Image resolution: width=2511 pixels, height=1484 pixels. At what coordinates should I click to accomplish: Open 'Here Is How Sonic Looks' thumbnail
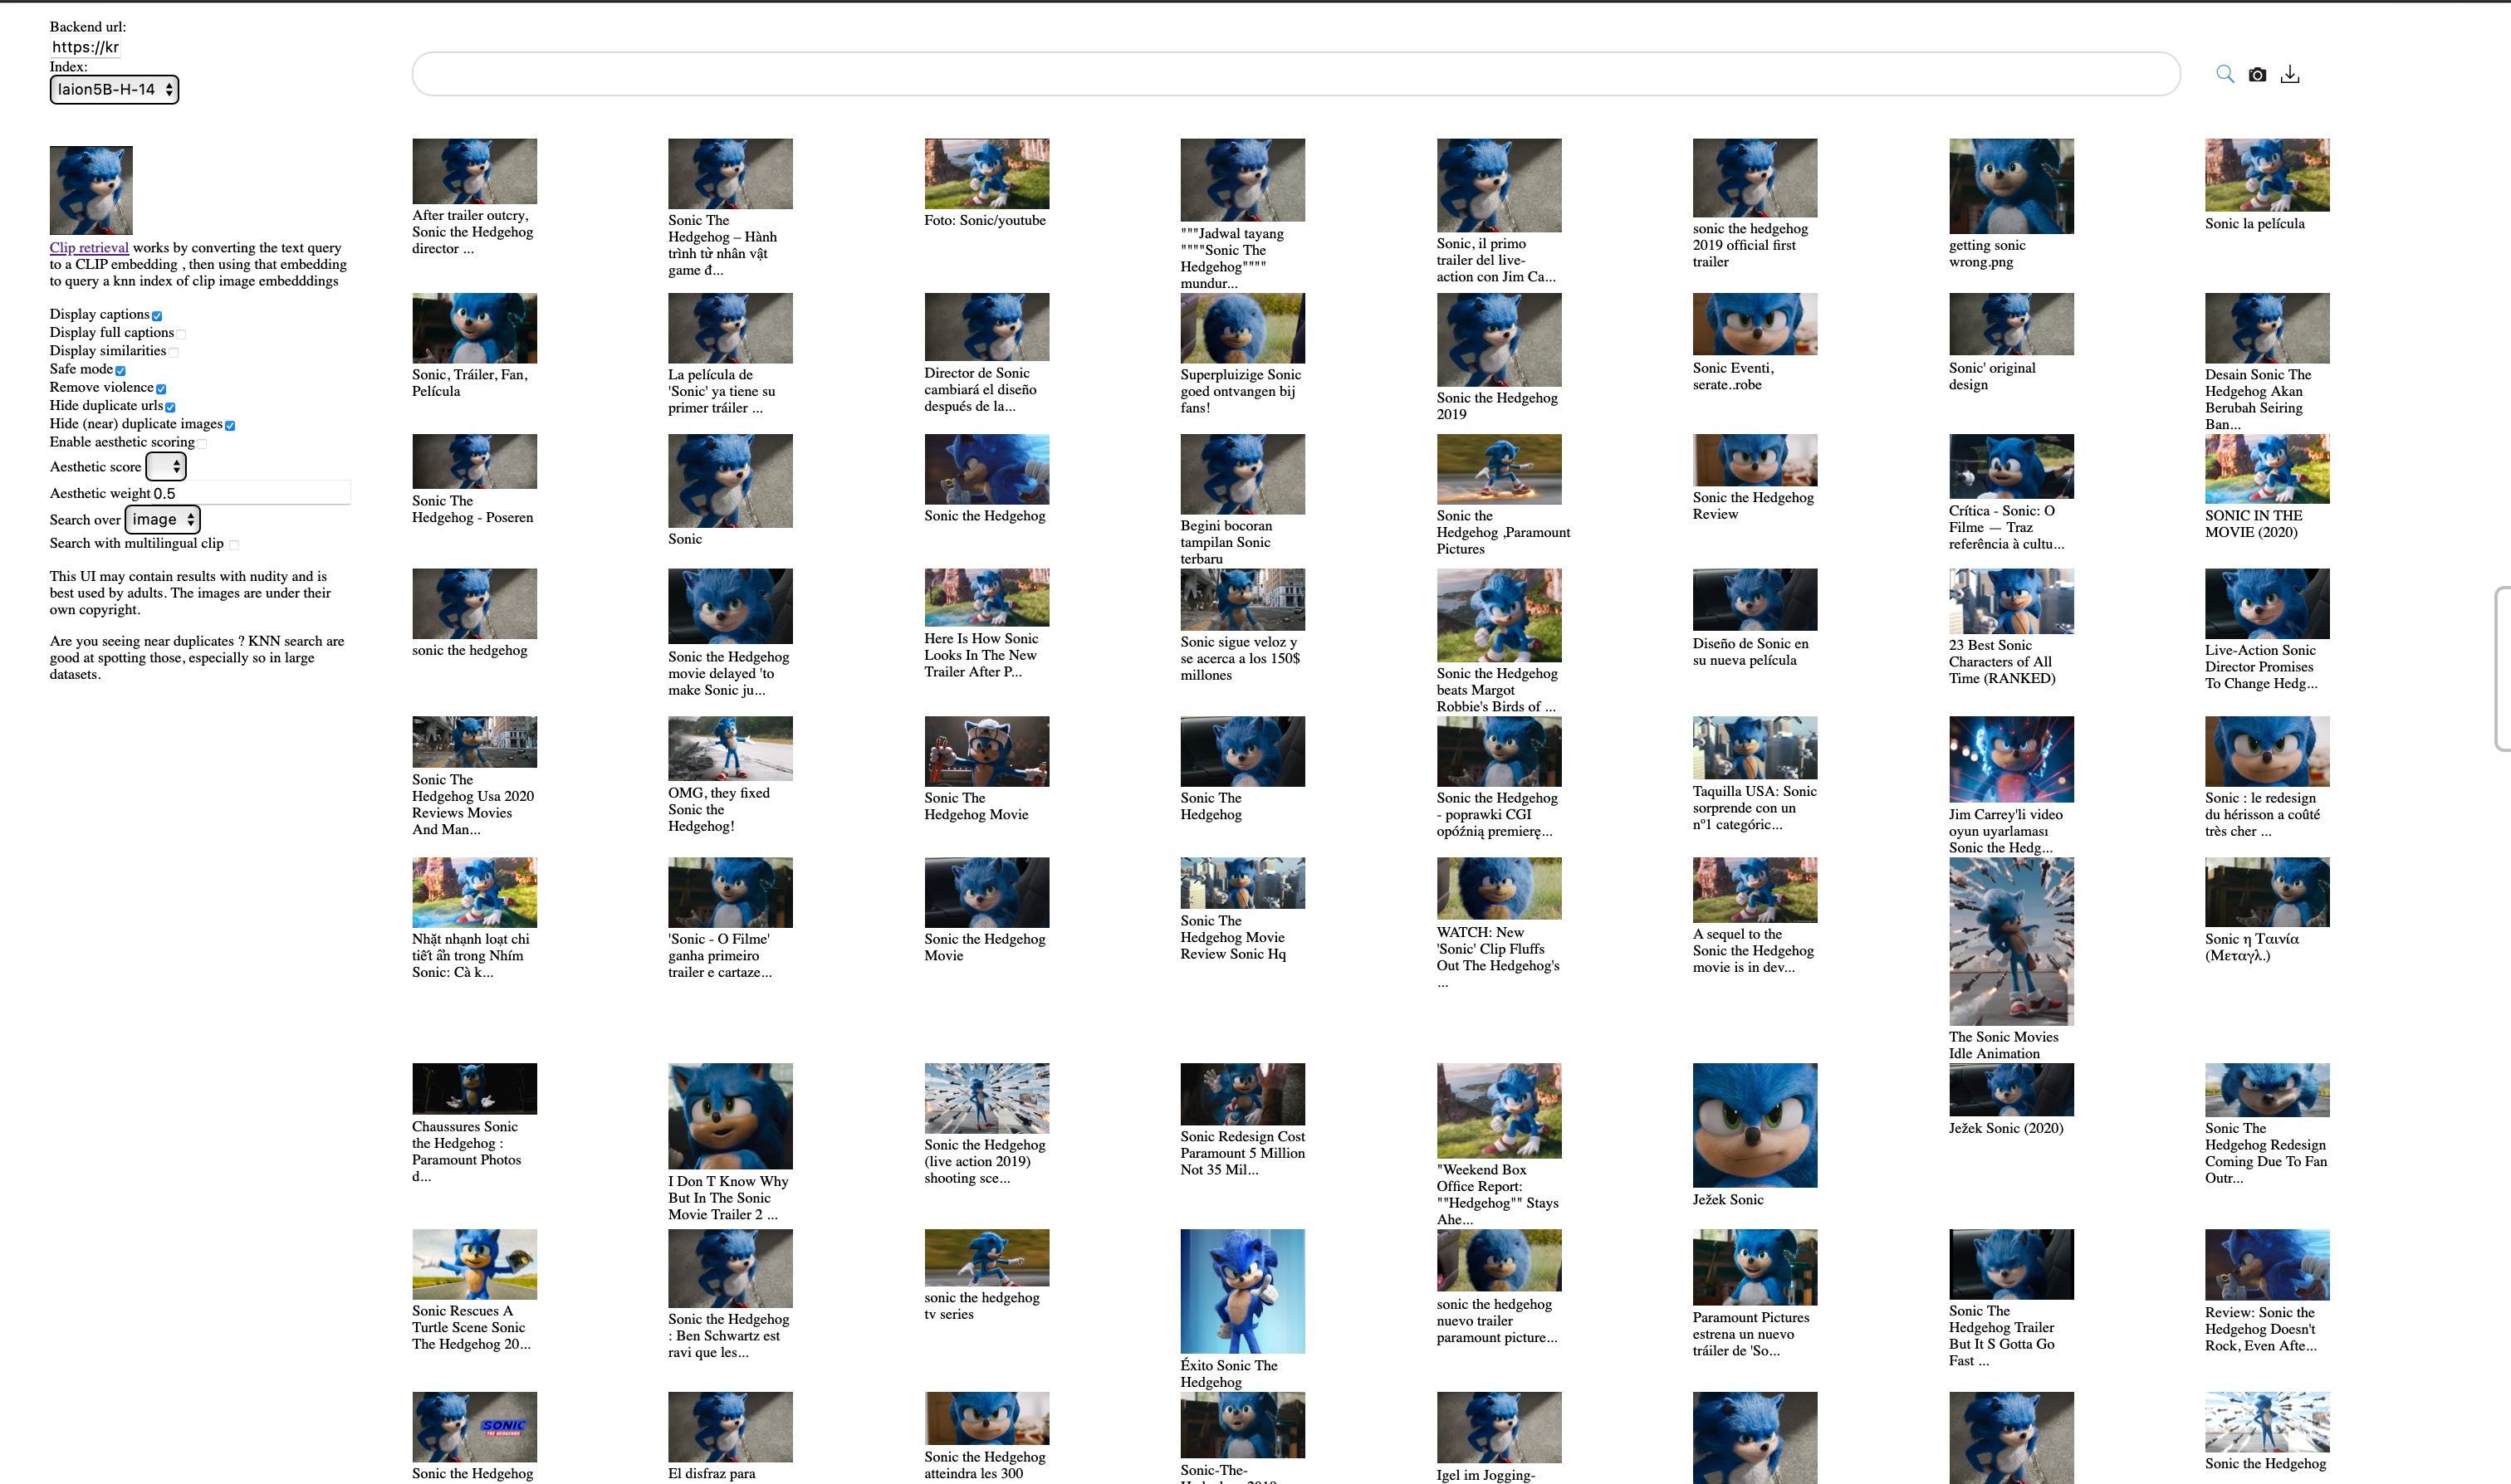point(986,598)
